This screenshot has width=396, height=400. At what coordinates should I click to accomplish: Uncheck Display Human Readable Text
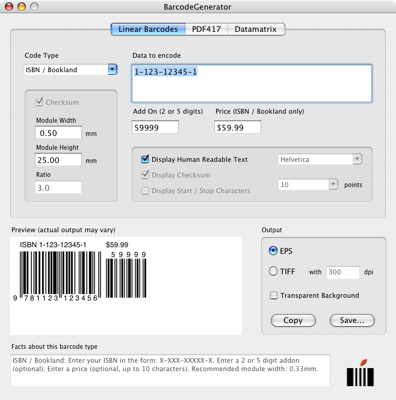coord(145,159)
